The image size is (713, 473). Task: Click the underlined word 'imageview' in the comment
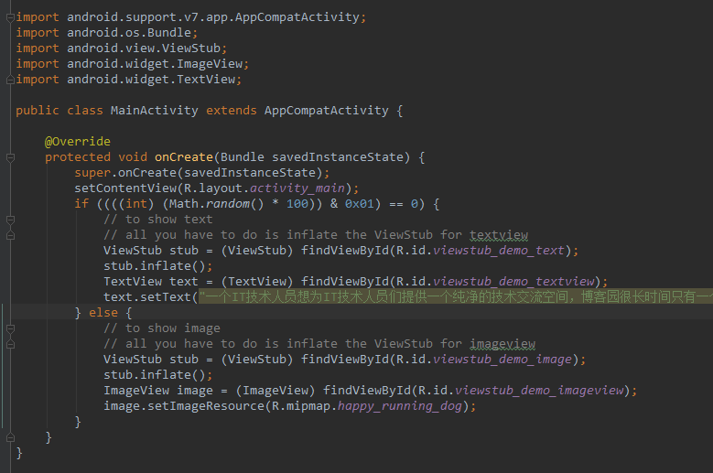(x=502, y=343)
